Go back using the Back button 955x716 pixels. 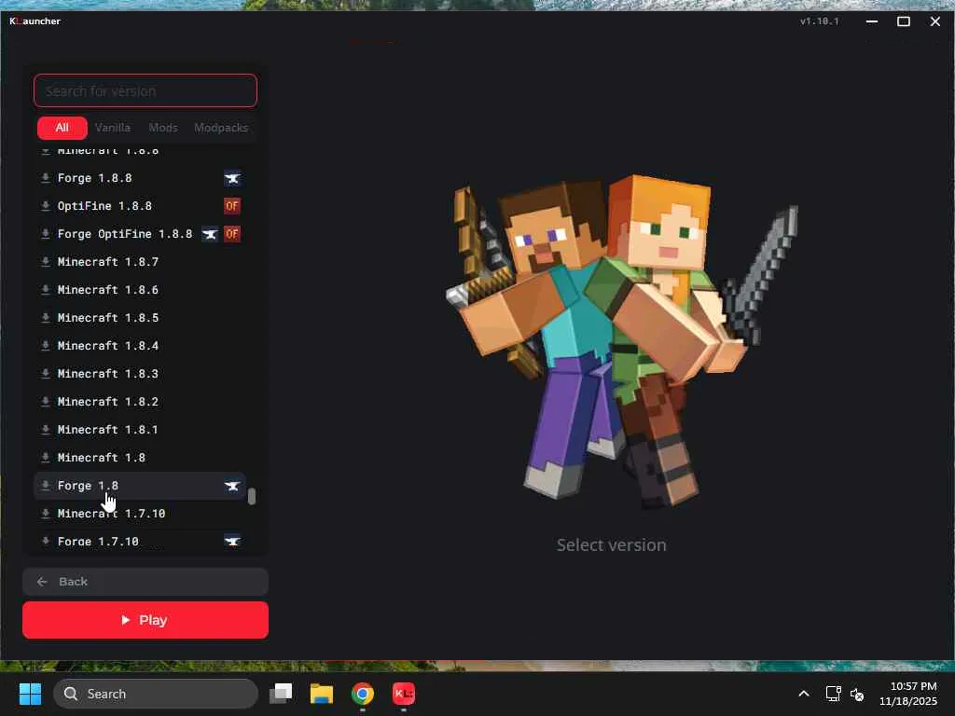(x=145, y=582)
